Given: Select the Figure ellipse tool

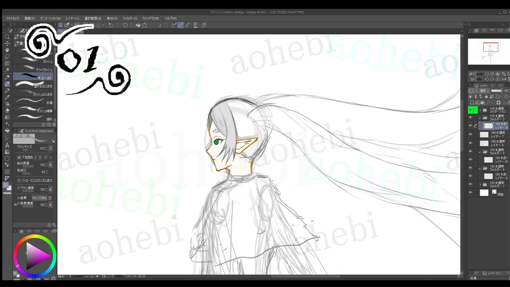Looking at the screenshot, I should pos(7,159).
